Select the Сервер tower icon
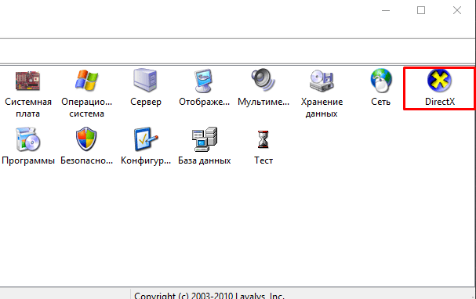This screenshot has width=476, height=299. [145, 80]
